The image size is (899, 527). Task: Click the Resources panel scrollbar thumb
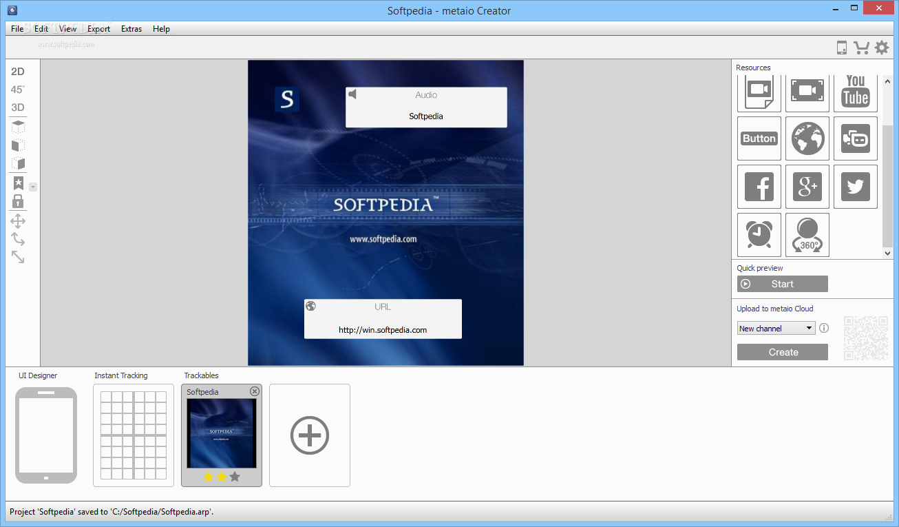pos(887,186)
